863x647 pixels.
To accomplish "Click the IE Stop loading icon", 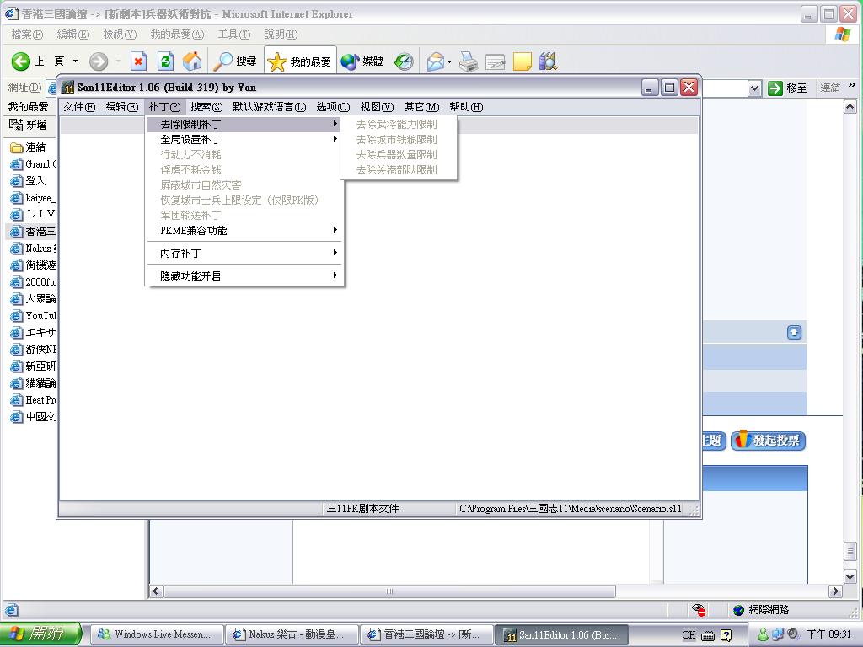I will 138,61.
